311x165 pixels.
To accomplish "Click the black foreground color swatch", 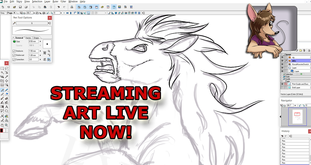I will pyautogui.click(x=1, y=131).
